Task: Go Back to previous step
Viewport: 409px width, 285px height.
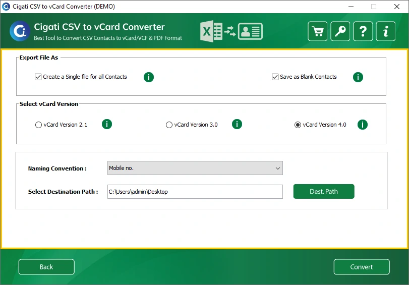Action: (46, 267)
